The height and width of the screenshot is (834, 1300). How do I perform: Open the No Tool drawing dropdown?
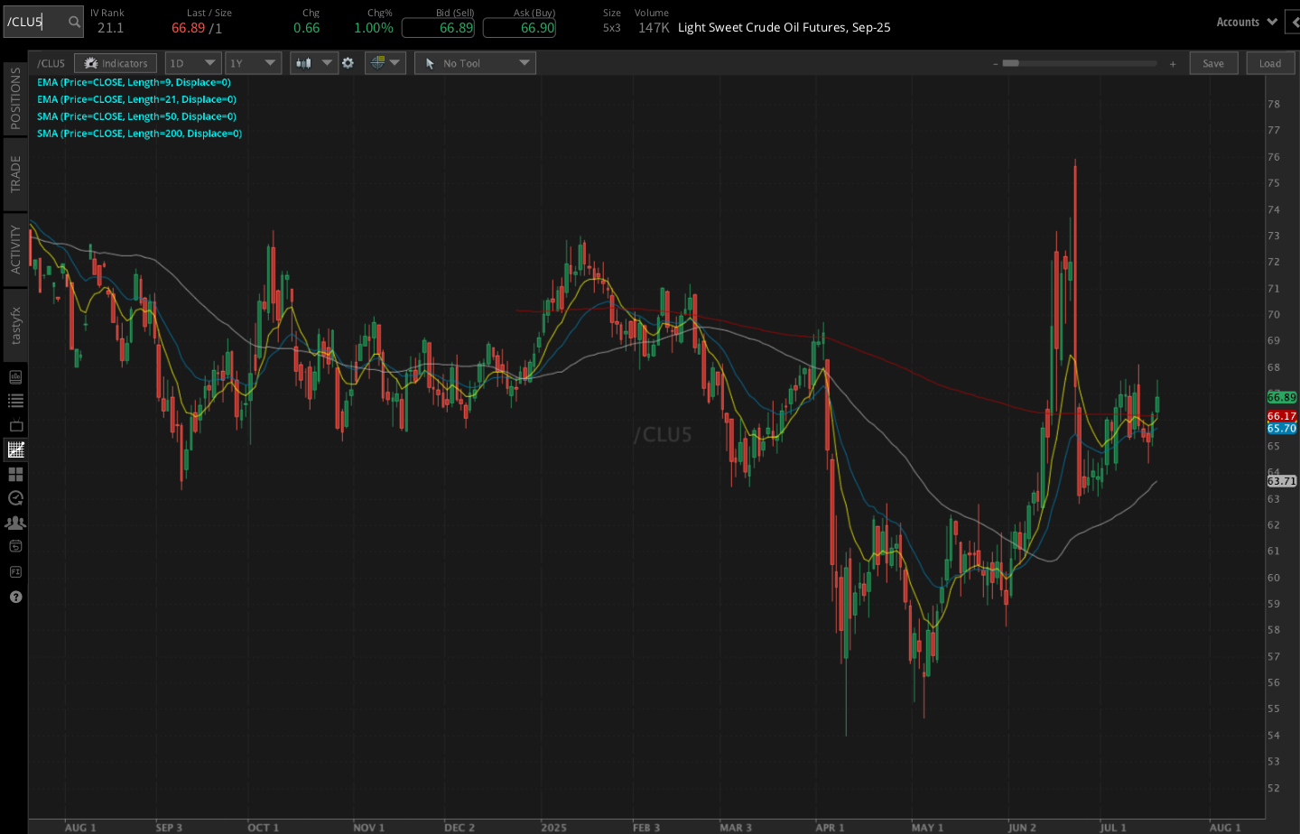pyautogui.click(x=475, y=62)
